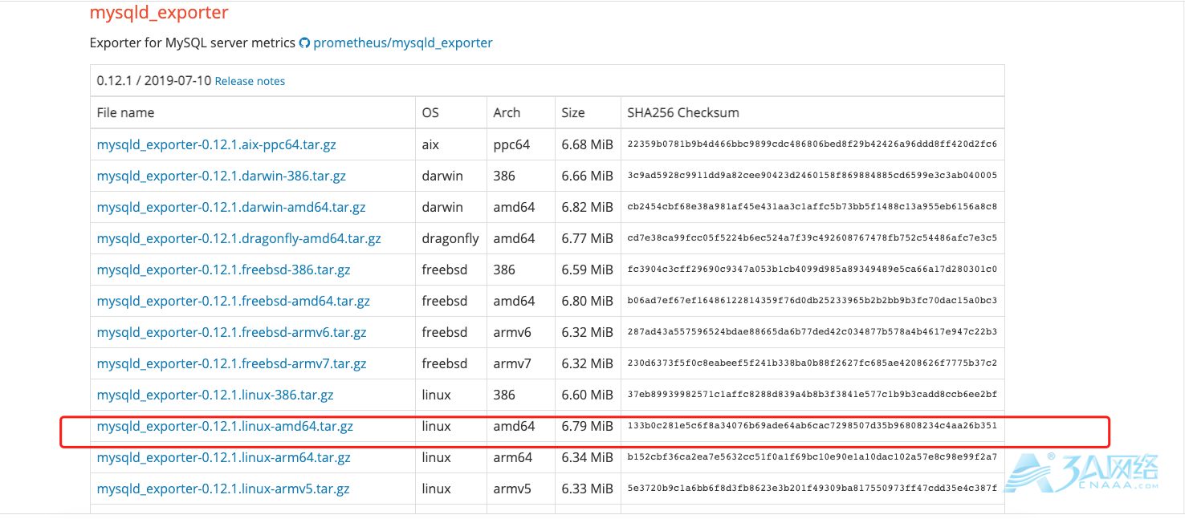Select checksum starting with fc3904c3cff2
The width and height of the screenshot is (1185, 519).
click(x=812, y=270)
